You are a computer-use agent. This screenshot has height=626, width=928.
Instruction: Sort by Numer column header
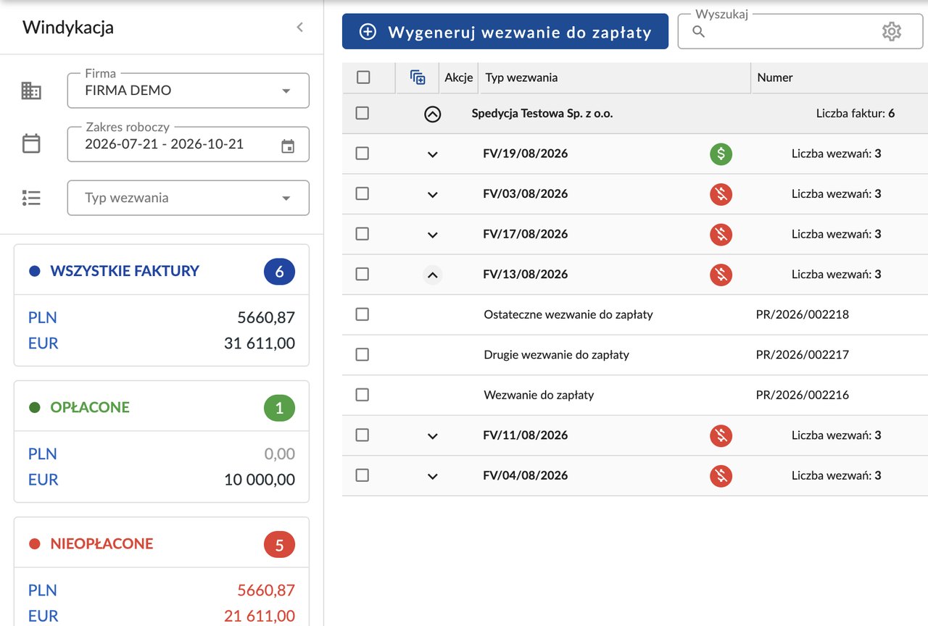(775, 78)
